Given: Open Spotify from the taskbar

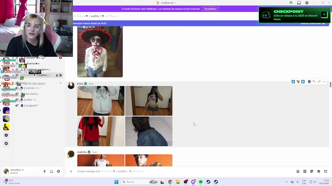Looking at the screenshot, I should click(201, 182).
